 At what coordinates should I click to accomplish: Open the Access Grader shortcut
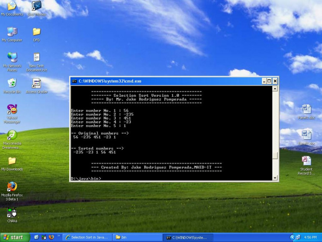[x=36, y=86]
